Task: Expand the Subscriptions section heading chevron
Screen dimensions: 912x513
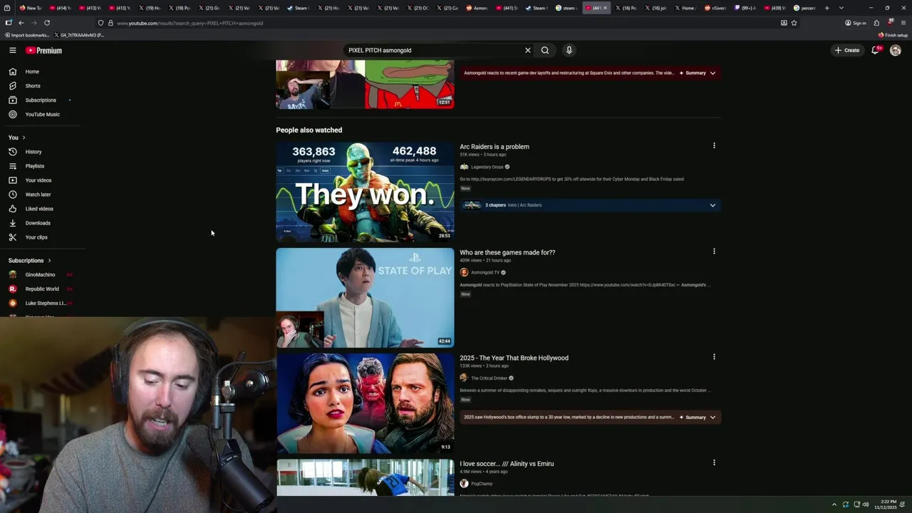Action: point(49,261)
